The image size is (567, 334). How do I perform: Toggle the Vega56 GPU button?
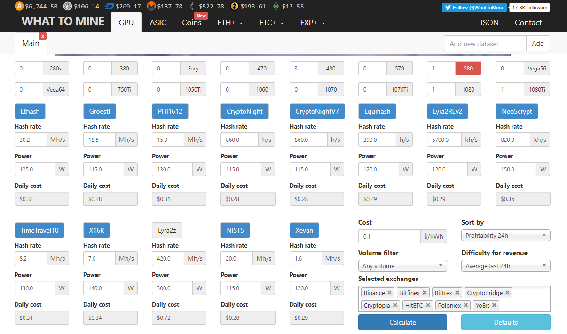[x=537, y=68]
